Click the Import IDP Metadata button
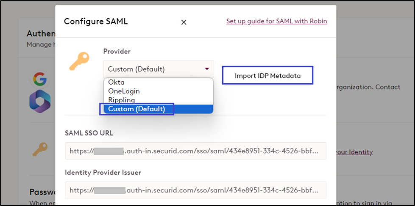This screenshot has width=415, height=206. [267, 76]
